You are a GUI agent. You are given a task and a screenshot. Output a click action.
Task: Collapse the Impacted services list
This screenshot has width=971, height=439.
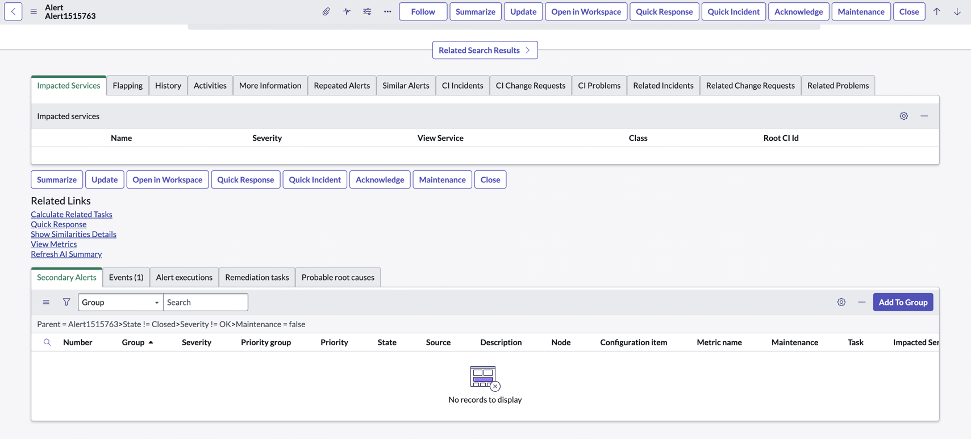tap(924, 116)
